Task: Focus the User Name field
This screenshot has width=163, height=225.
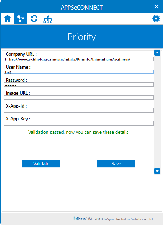Action: [x=79, y=71]
